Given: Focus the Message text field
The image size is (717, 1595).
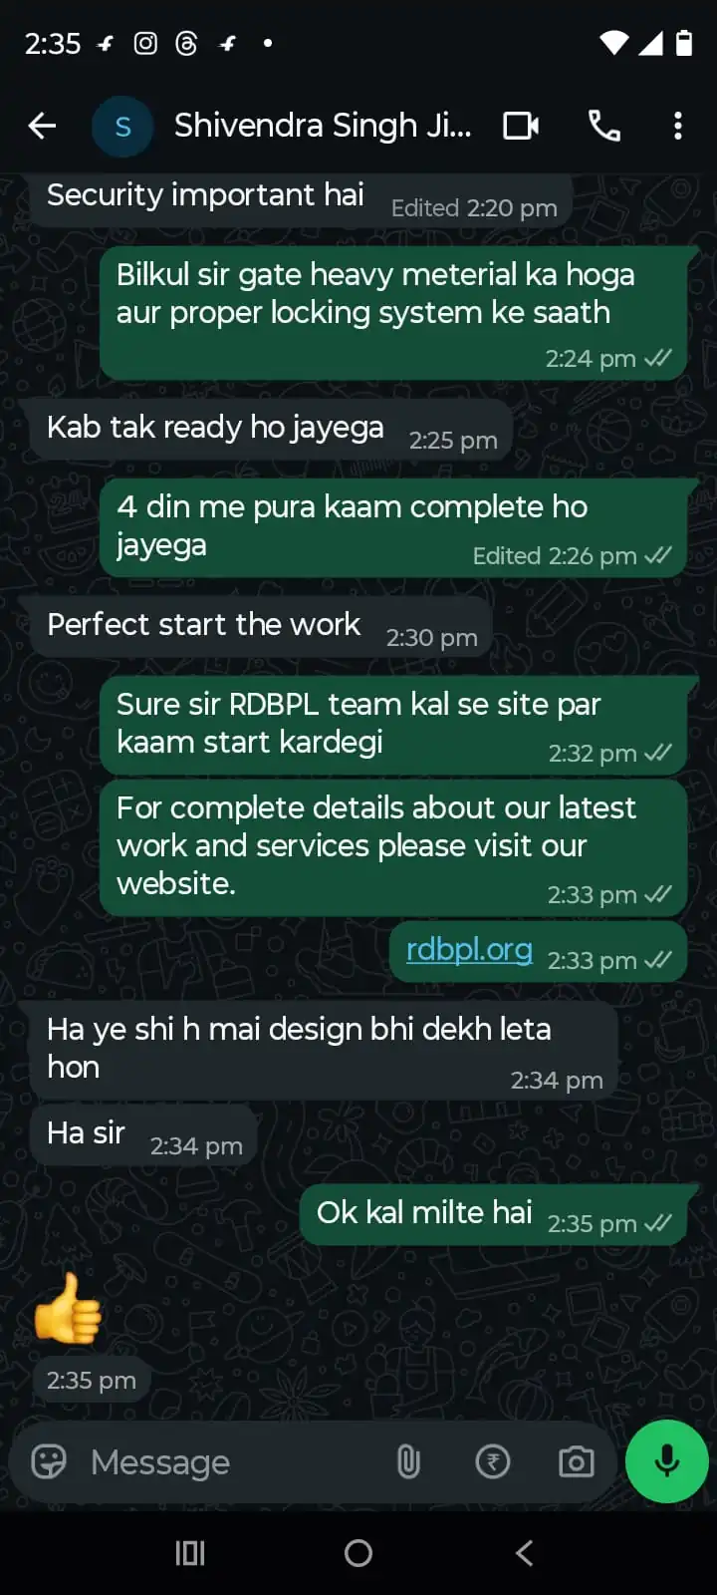Looking at the screenshot, I should 229,1462.
